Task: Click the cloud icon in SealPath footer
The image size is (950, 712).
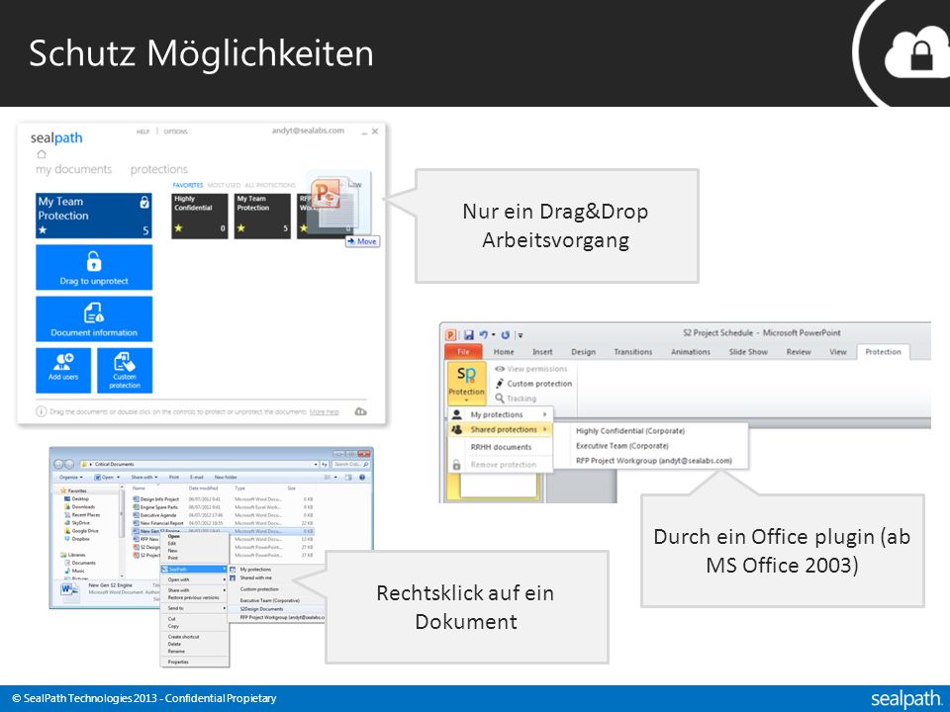Action: pos(360,411)
